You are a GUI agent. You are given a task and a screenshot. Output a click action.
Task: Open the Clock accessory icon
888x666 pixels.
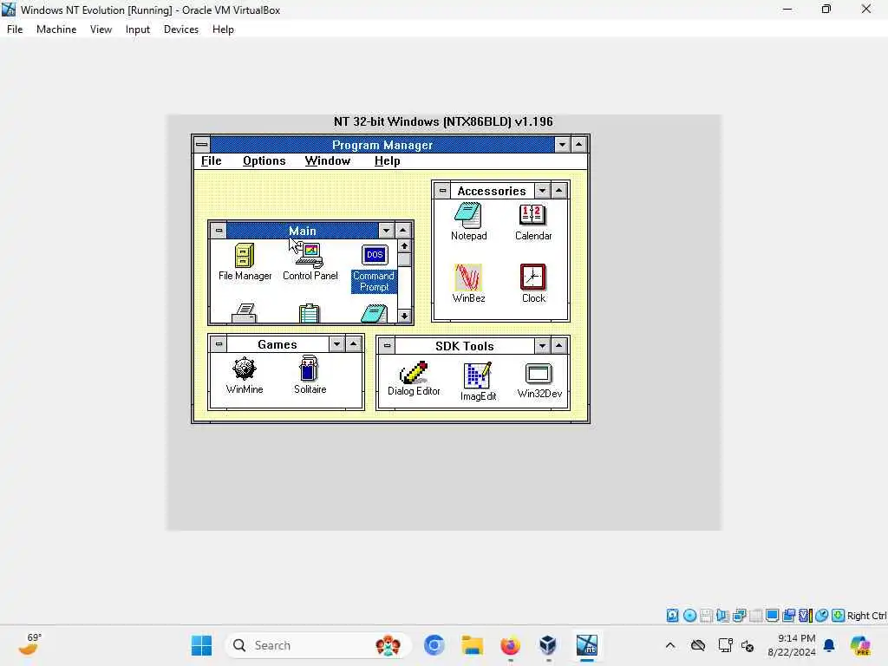533,284
